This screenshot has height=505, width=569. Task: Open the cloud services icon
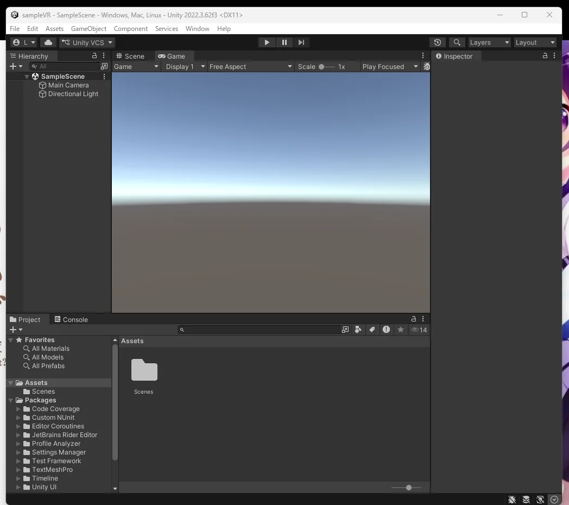[x=48, y=42]
